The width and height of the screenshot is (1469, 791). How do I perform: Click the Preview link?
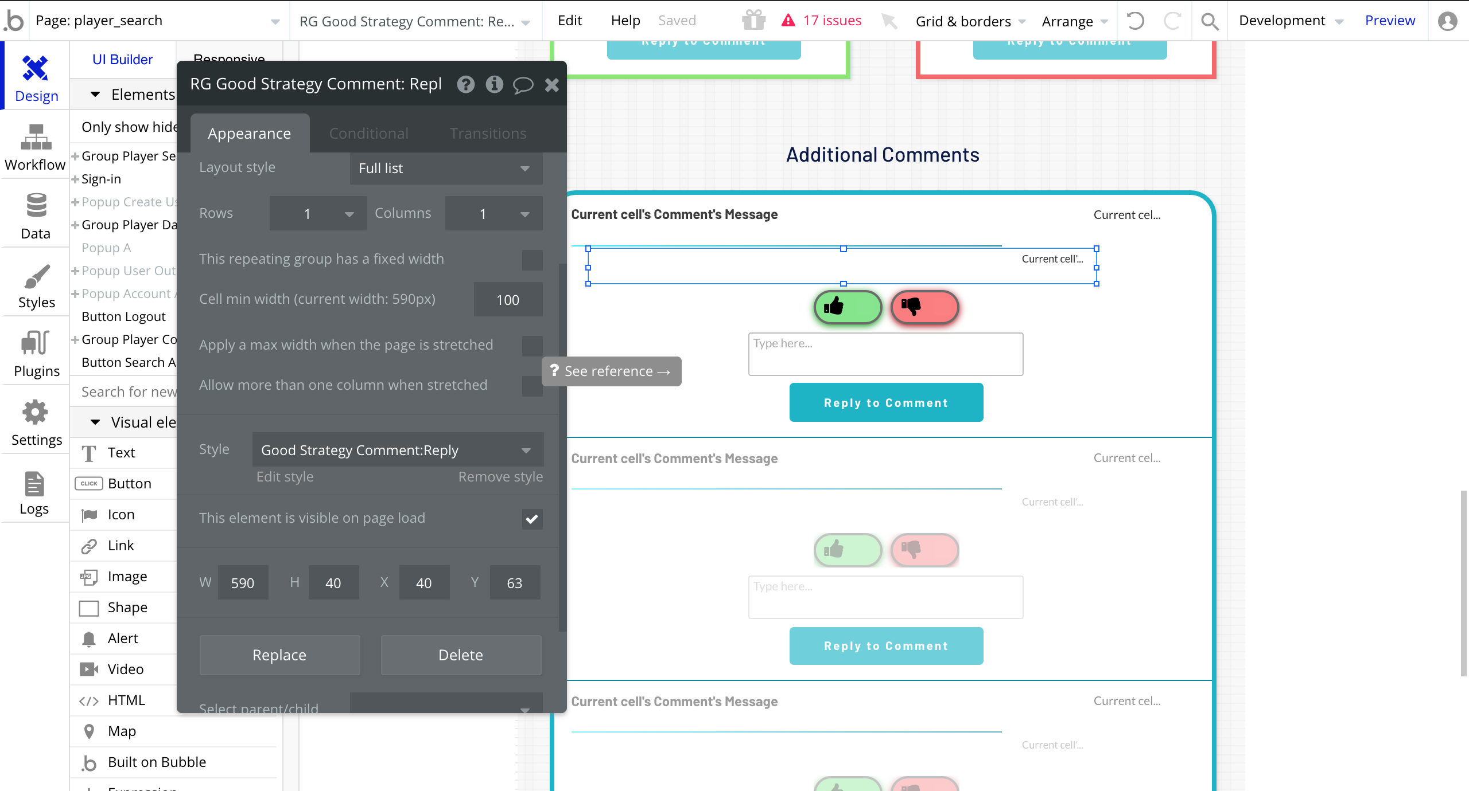pyautogui.click(x=1389, y=21)
